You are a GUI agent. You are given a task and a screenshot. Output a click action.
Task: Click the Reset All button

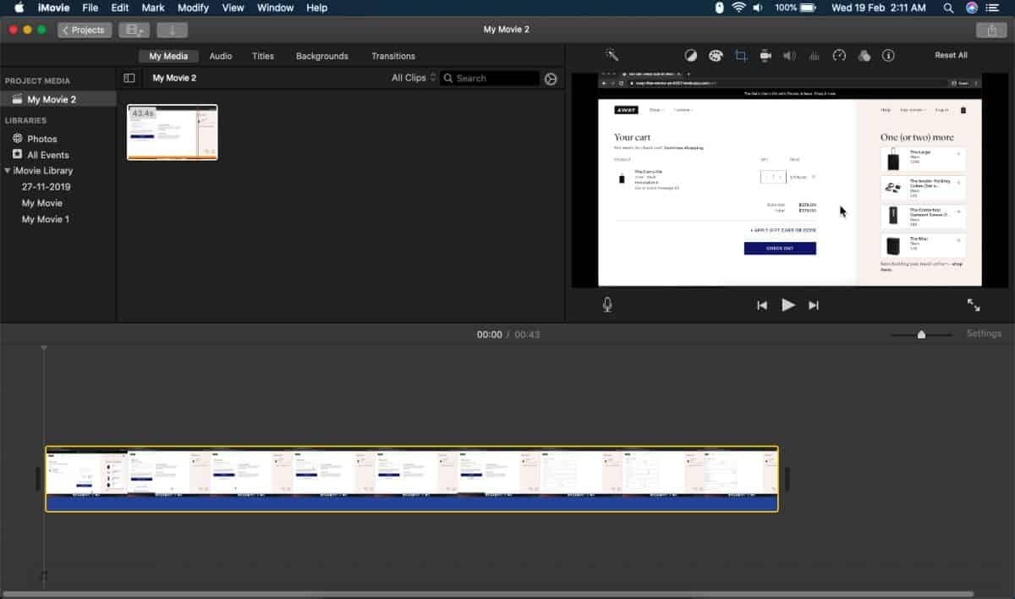point(951,54)
